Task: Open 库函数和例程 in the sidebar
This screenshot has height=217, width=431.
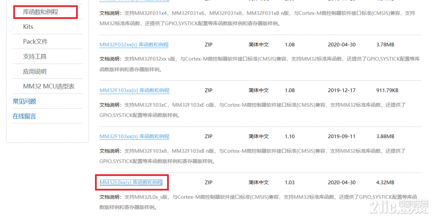Action: point(40,12)
